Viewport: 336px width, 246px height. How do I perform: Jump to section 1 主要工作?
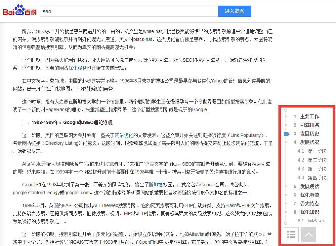(x=307, y=116)
